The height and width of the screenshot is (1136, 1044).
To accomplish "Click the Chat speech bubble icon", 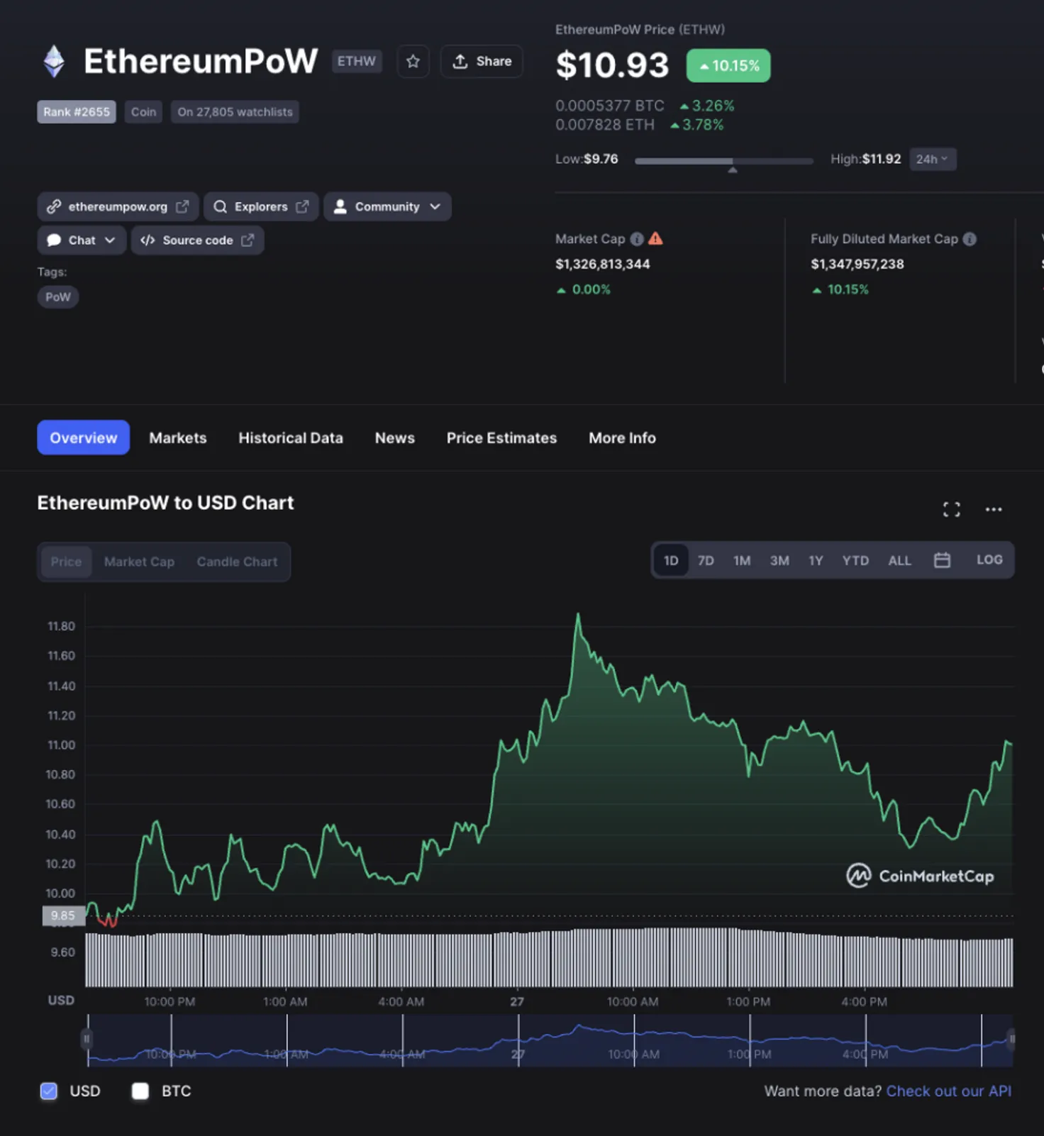I will (x=54, y=240).
